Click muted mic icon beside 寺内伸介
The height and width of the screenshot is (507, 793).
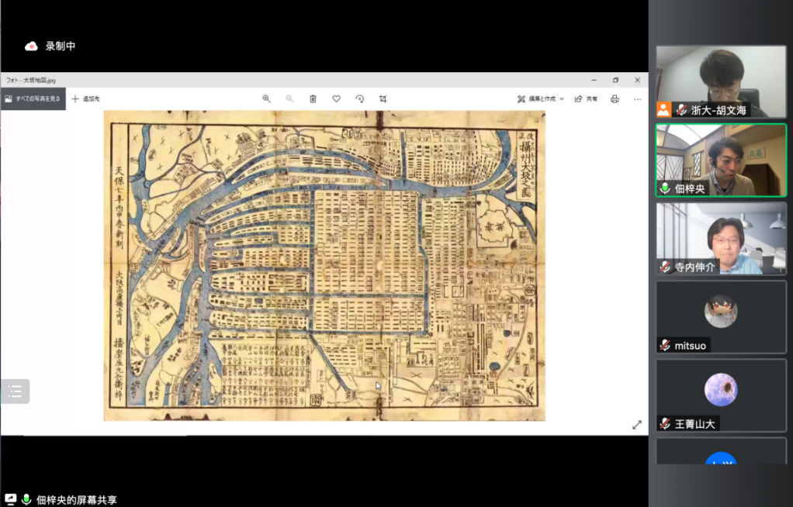[x=665, y=267]
